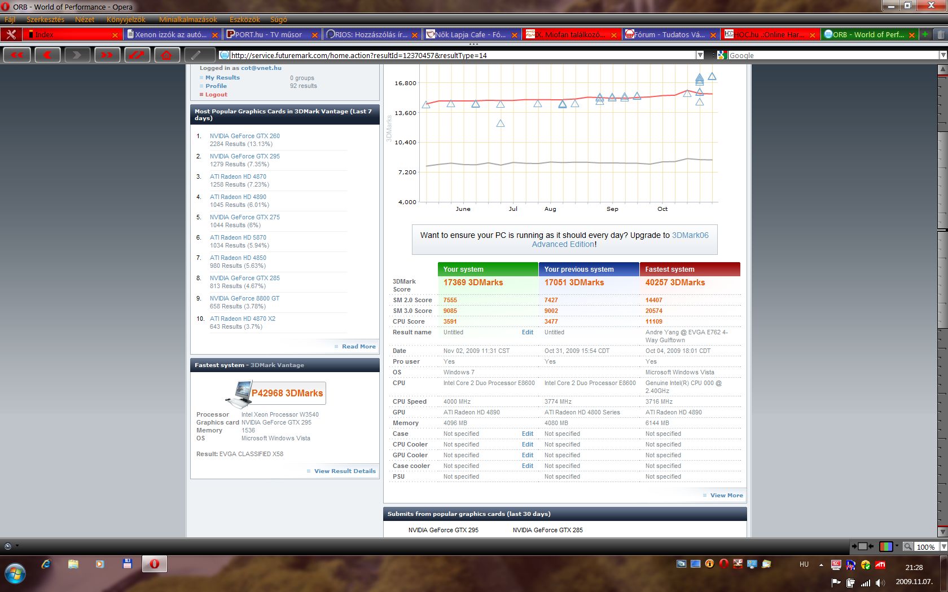Click the page info icon in address bar
Image resolution: width=948 pixels, height=592 pixels.
[224, 55]
